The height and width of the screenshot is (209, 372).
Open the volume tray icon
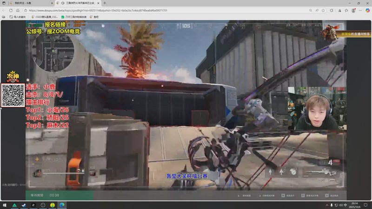coord(341,205)
